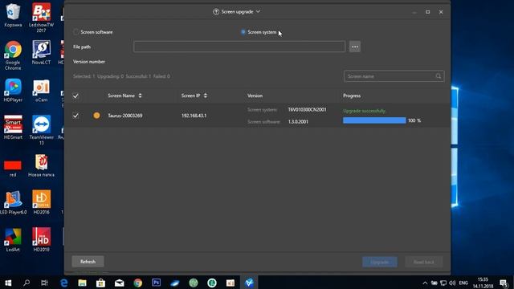This screenshot has height=289, width=514.
Task: Click the 192.168.43.1 IP address
Action: (x=194, y=116)
